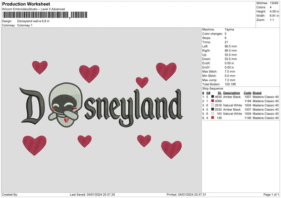Click the black swatch in the 2032-stitch row

(x=213, y=109)
